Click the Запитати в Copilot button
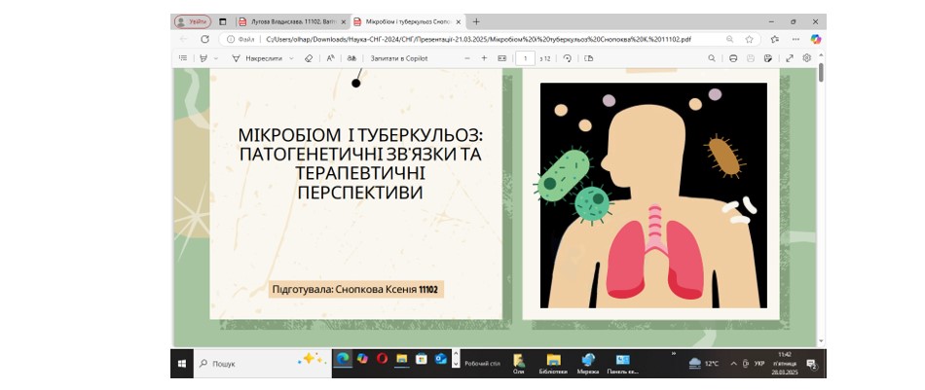Viewport: 925px width, 390px height. (398, 58)
